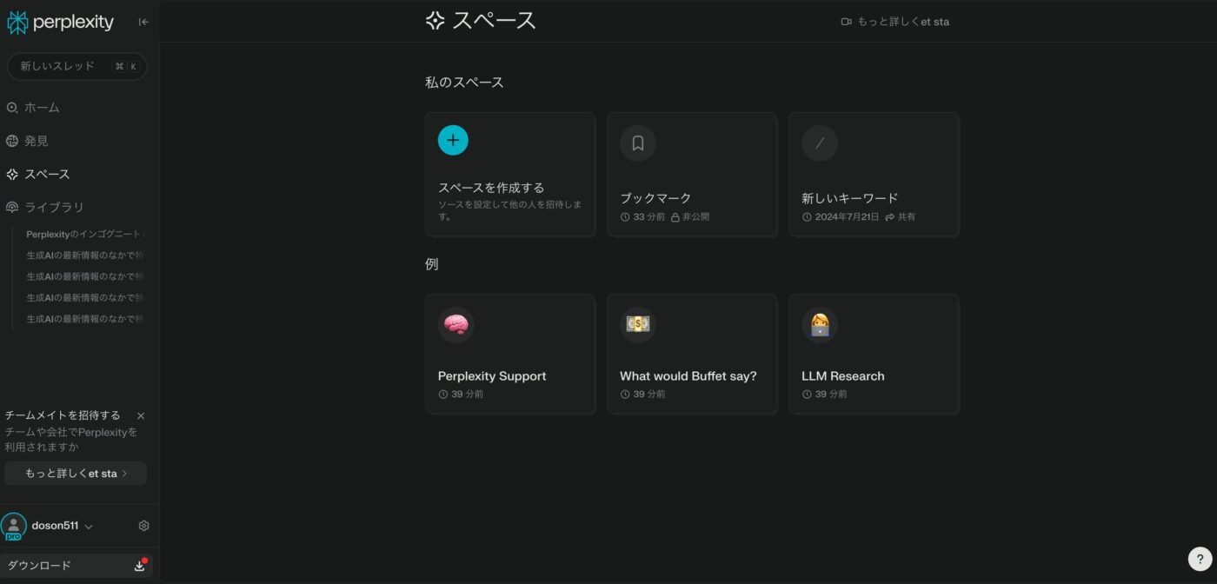This screenshot has height=584, width=1217.
Task: Click the もっと詳しく button in sidebar
Action: (76, 474)
